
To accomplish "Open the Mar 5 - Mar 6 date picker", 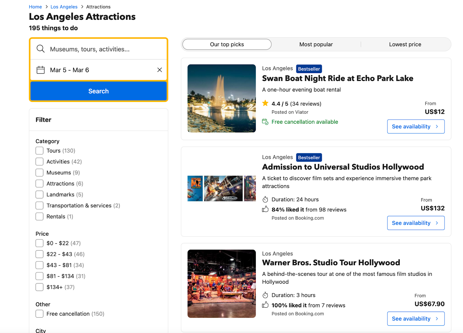I will (x=98, y=70).
